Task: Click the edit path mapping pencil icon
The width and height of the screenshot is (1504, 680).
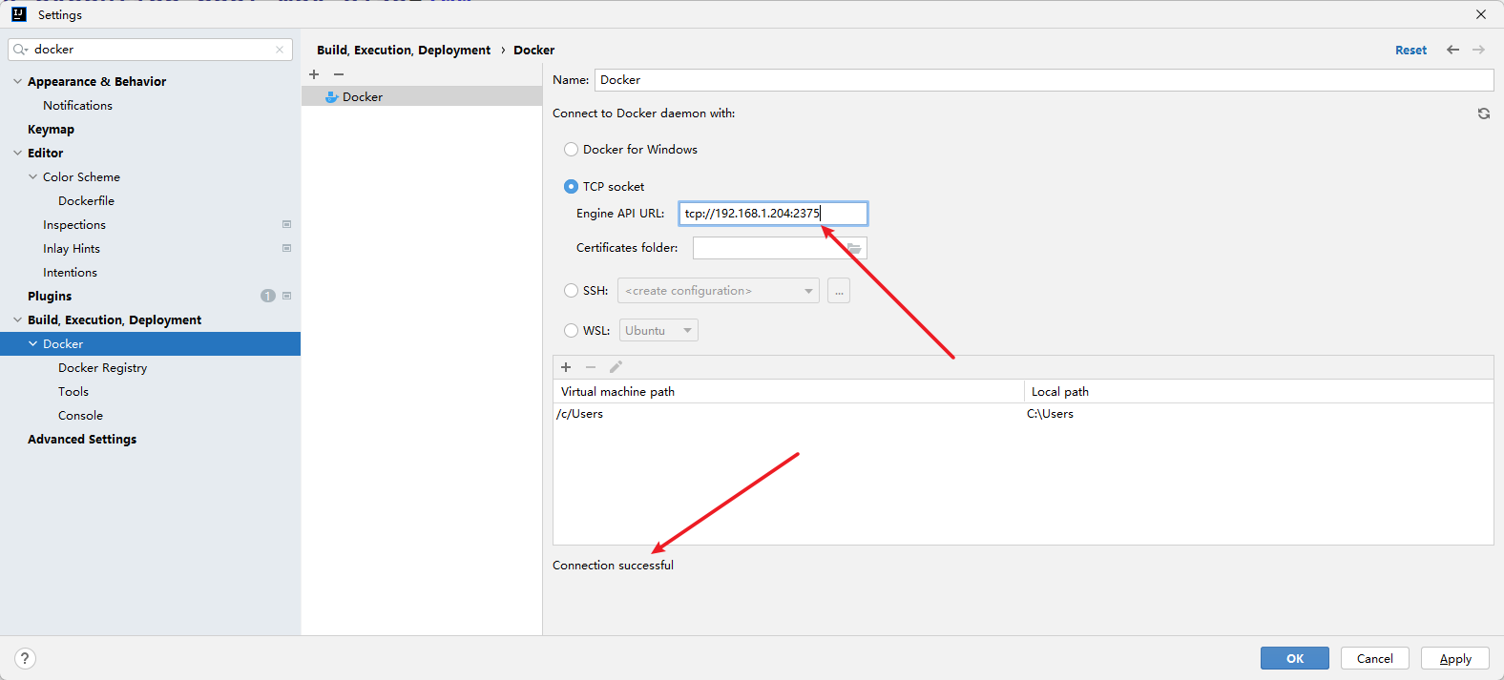Action: [616, 367]
